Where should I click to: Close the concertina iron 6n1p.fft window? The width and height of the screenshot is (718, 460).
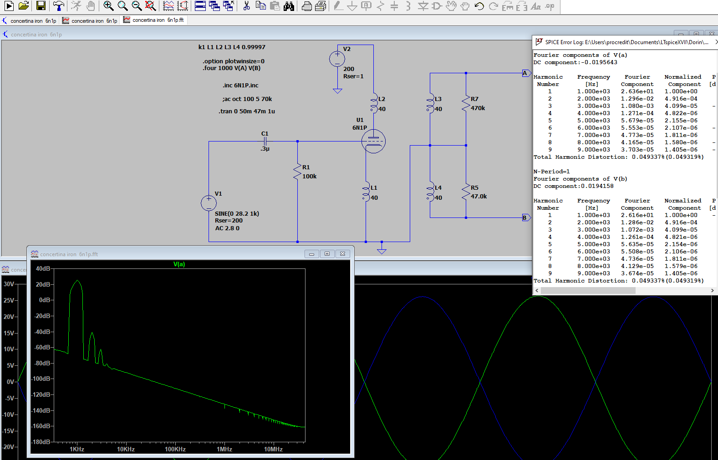[x=343, y=254]
